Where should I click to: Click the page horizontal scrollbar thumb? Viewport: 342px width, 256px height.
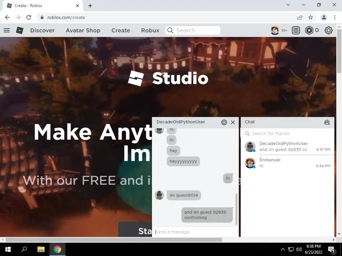114,240
